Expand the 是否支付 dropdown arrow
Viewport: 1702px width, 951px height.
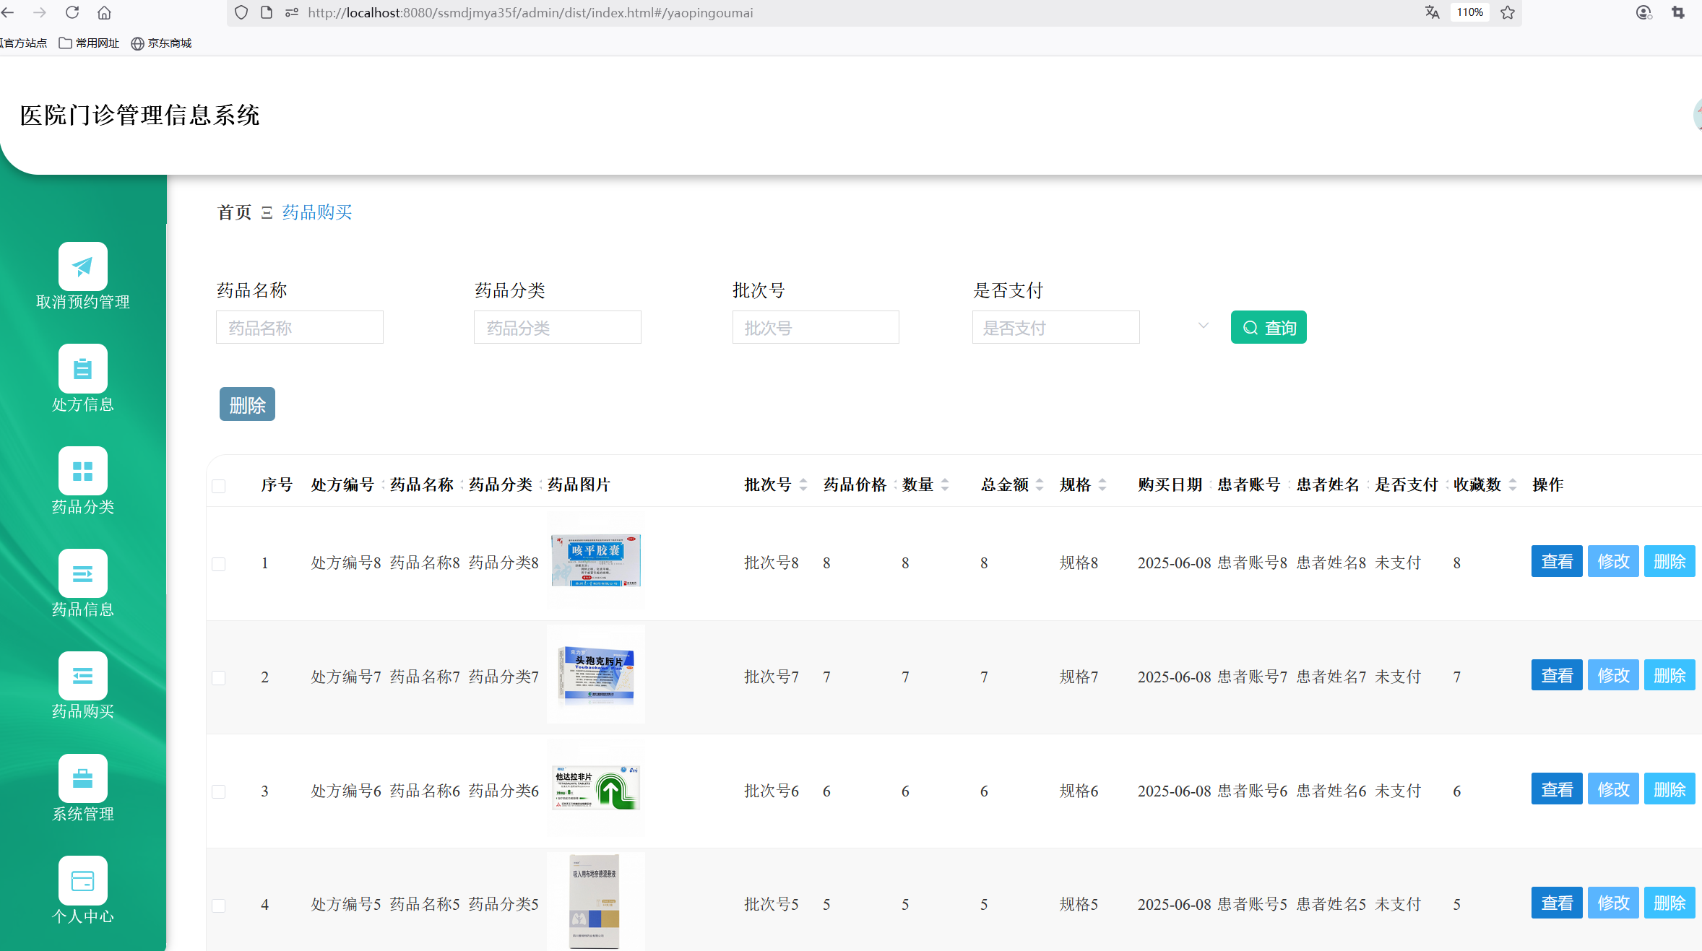pyautogui.click(x=1203, y=326)
